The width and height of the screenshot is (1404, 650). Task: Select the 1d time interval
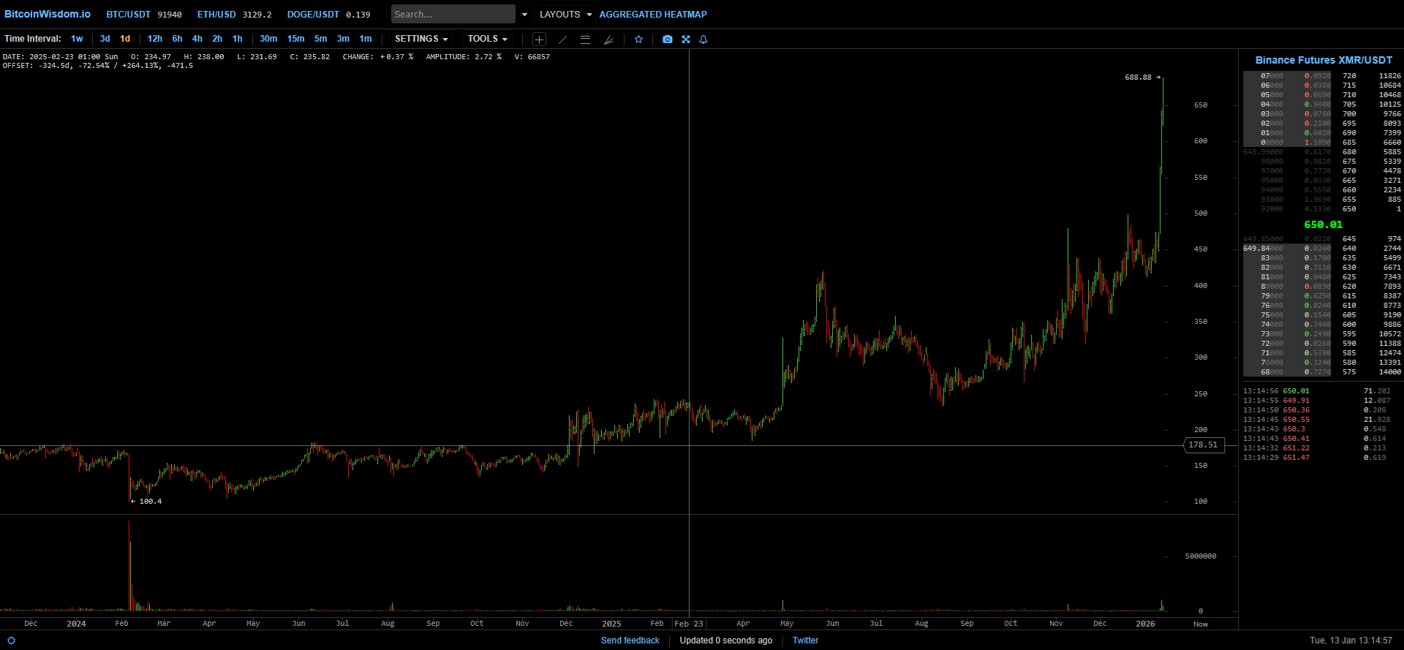click(x=125, y=39)
